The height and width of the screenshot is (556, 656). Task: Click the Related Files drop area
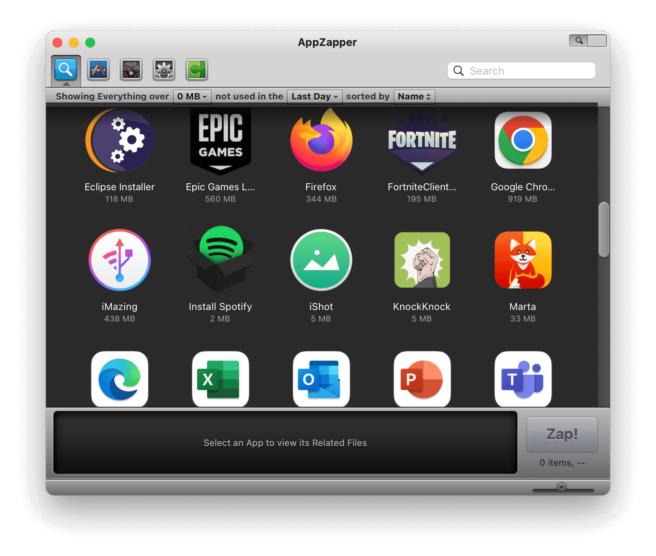pyautogui.click(x=285, y=443)
